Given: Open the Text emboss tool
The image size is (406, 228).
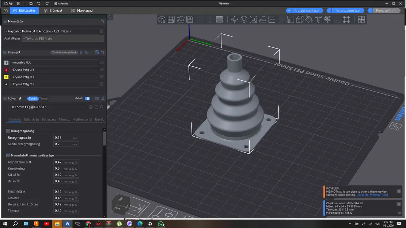Looking at the screenshot, I should [x=318, y=19].
